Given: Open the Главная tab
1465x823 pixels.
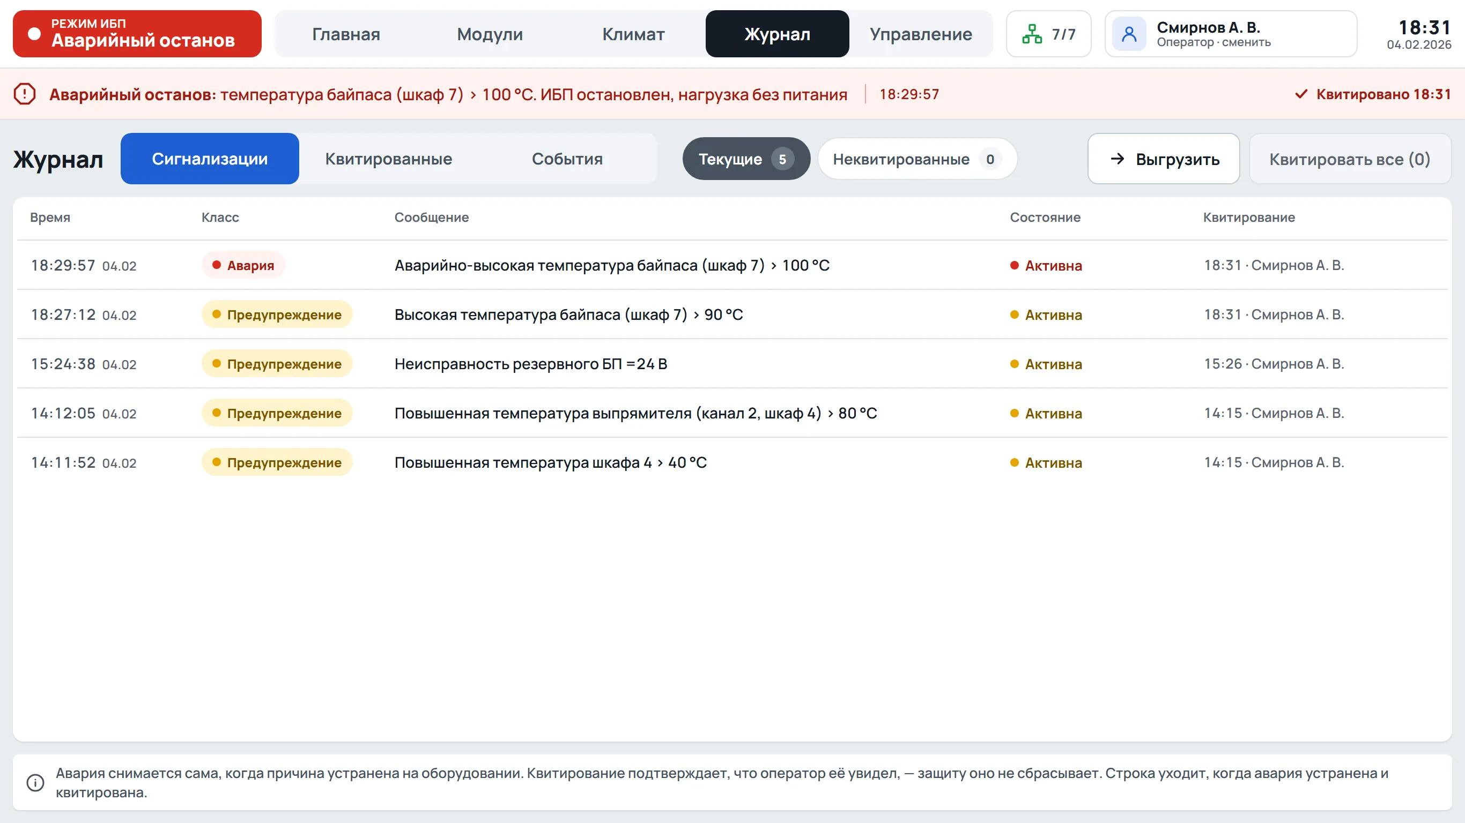Looking at the screenshot, I should point(346,34).
